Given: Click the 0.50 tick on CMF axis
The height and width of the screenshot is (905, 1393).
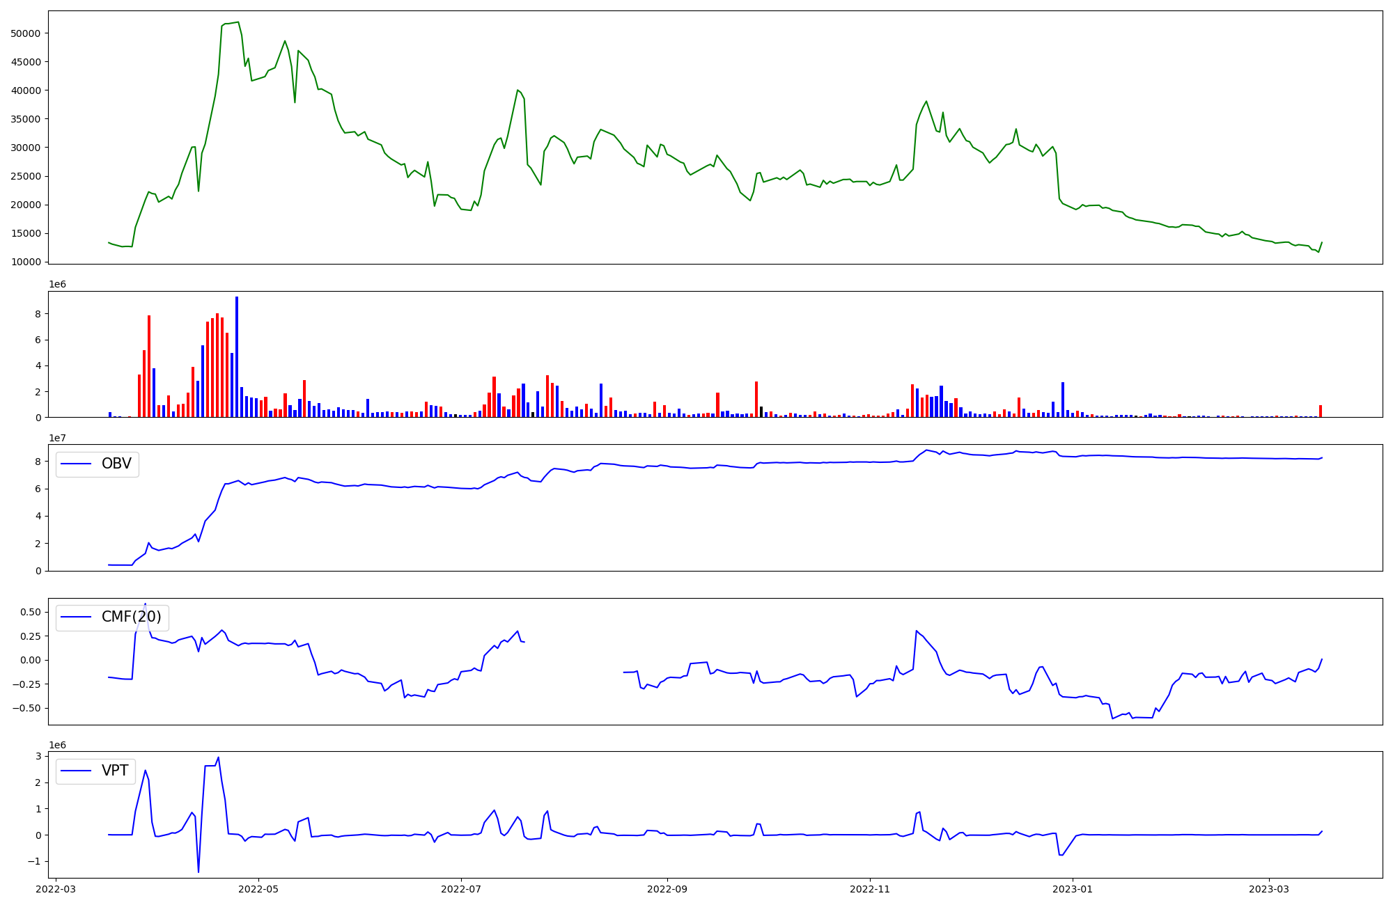Looking at the screenshot, I should (x=31, y=612).
